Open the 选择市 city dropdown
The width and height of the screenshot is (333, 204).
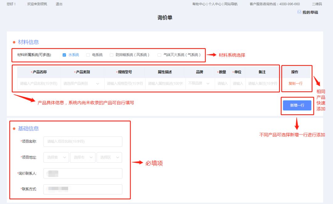coord(83,157)
